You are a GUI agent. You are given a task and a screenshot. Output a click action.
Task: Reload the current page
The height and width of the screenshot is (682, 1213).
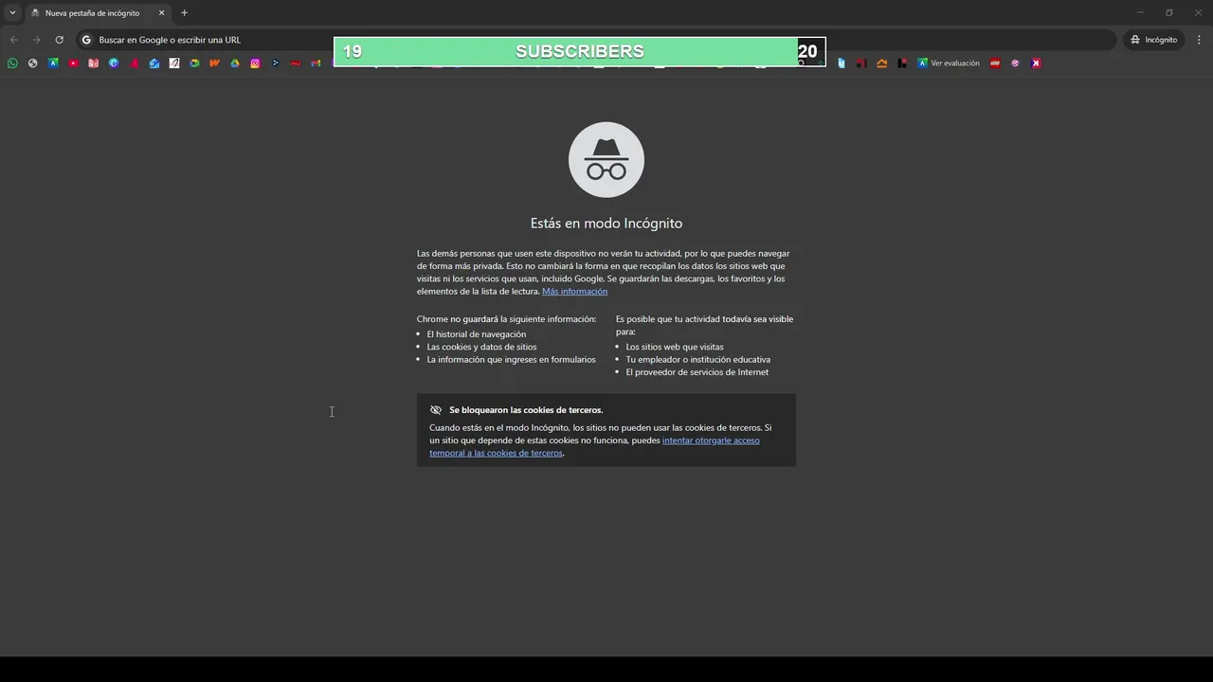tap(59, 40)
